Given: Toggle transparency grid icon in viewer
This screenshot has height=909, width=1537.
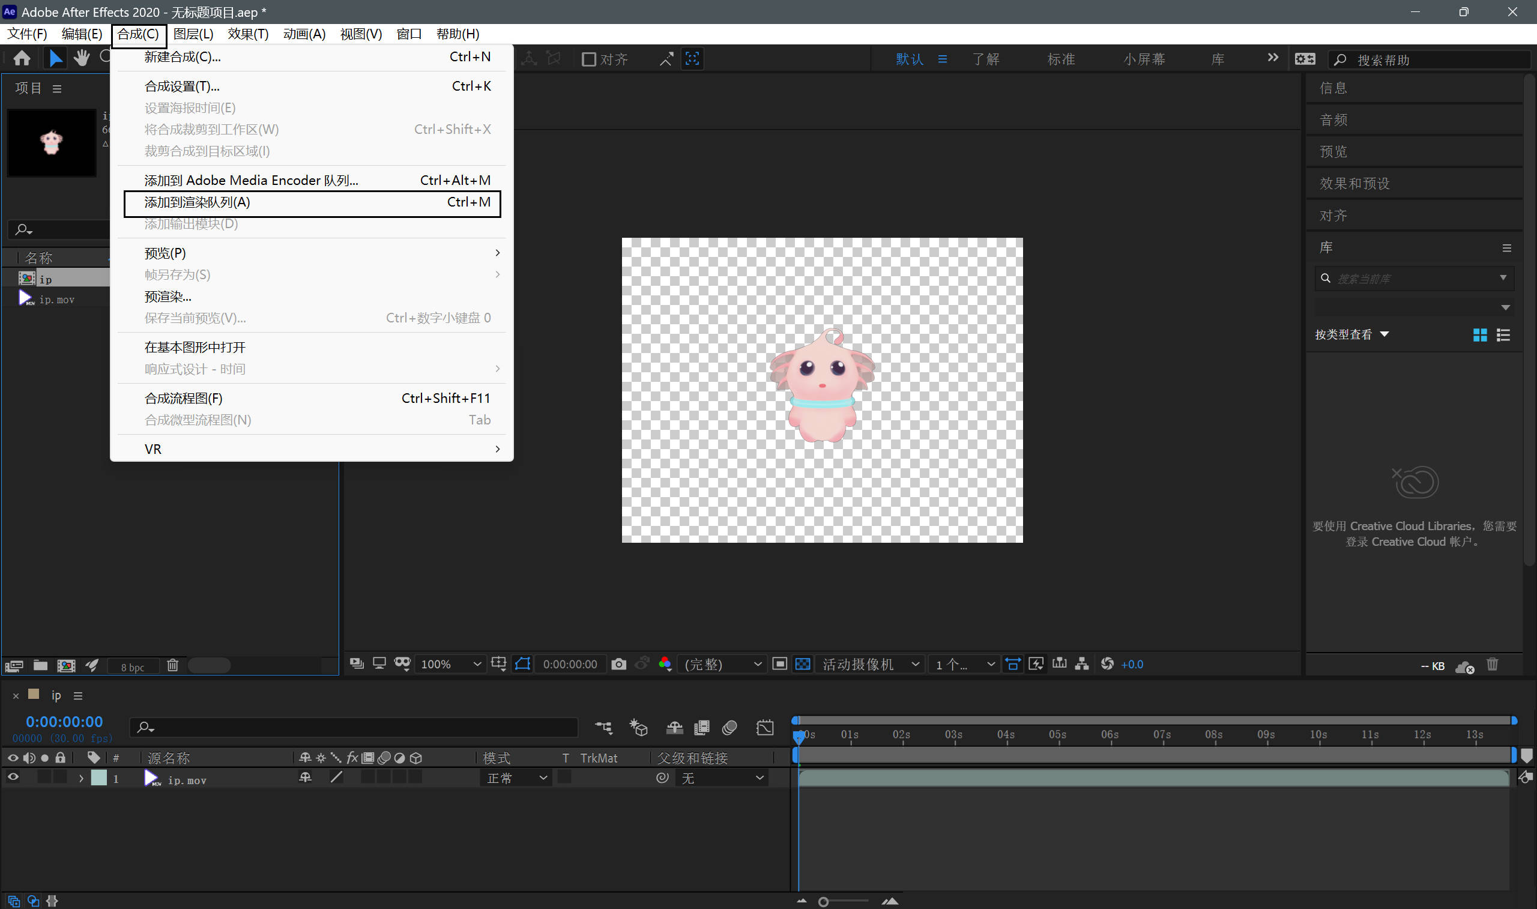Looking at the screenshot, I should [802, 664].
